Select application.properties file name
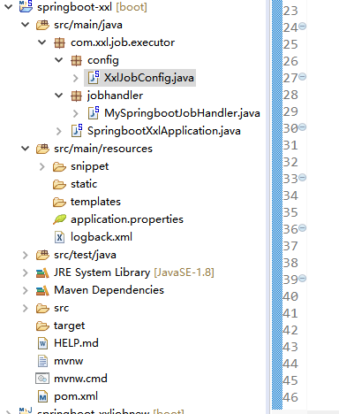The image size is (339, 414). 127,219
